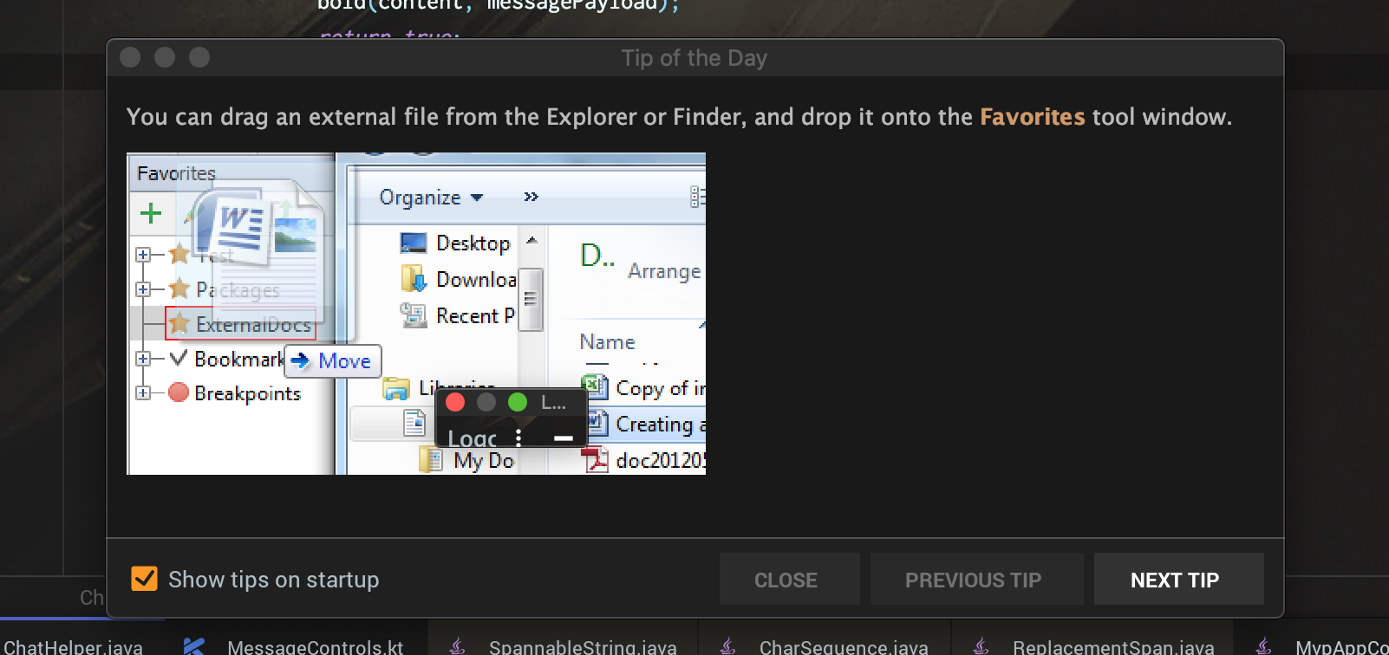Image resolution: width=1389 pixels, height=655 pixels.
Task: Click the Java icon beside CharSequence.java
Action: click(728, 646)
